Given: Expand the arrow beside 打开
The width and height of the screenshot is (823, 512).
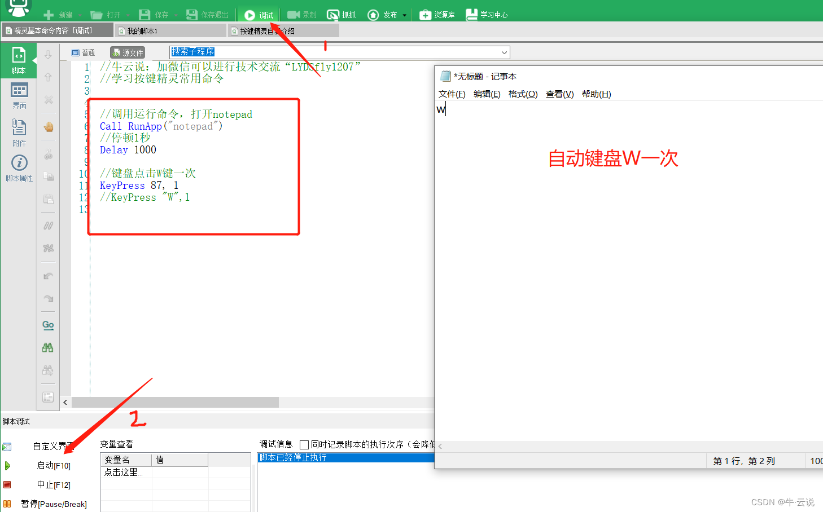Looking at the screenshot, I should [128, 15].
